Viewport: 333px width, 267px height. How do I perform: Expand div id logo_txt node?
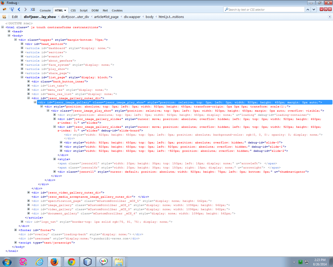22,222
